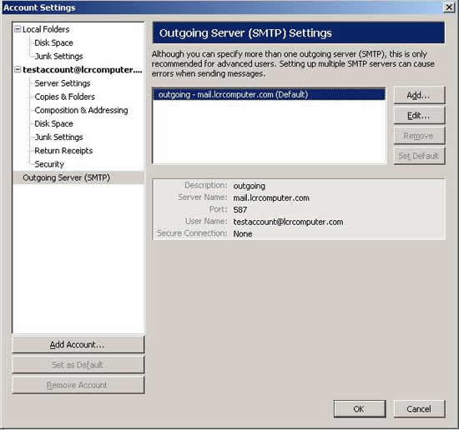Click the Edit... button for the server

point(419,116)
